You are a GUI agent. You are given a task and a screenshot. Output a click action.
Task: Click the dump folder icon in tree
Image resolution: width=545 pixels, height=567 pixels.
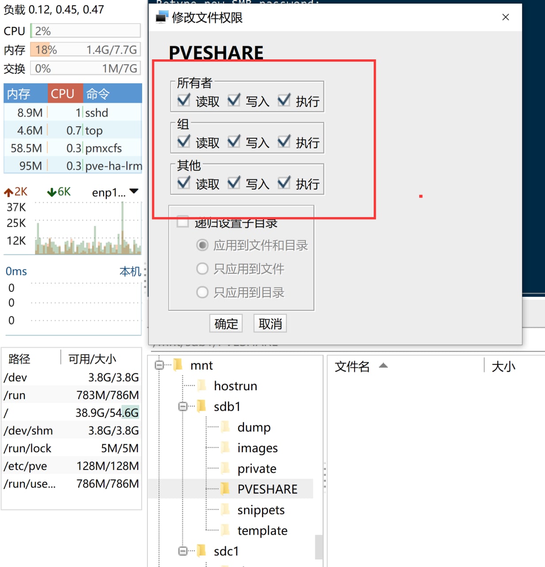click(x=225, y=427)
